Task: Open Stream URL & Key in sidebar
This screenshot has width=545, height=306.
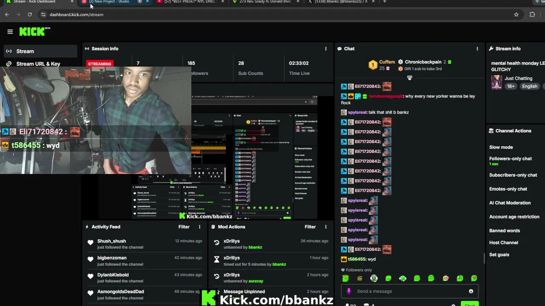Action: click(x=38, y=64)
